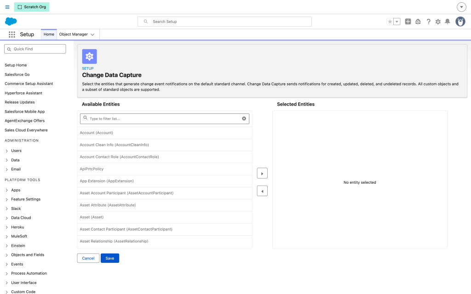Click the Salesforce cloud logo

(11, 21)
